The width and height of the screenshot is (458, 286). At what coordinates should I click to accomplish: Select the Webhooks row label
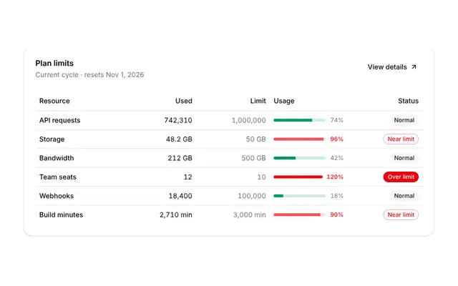point(57,196)
